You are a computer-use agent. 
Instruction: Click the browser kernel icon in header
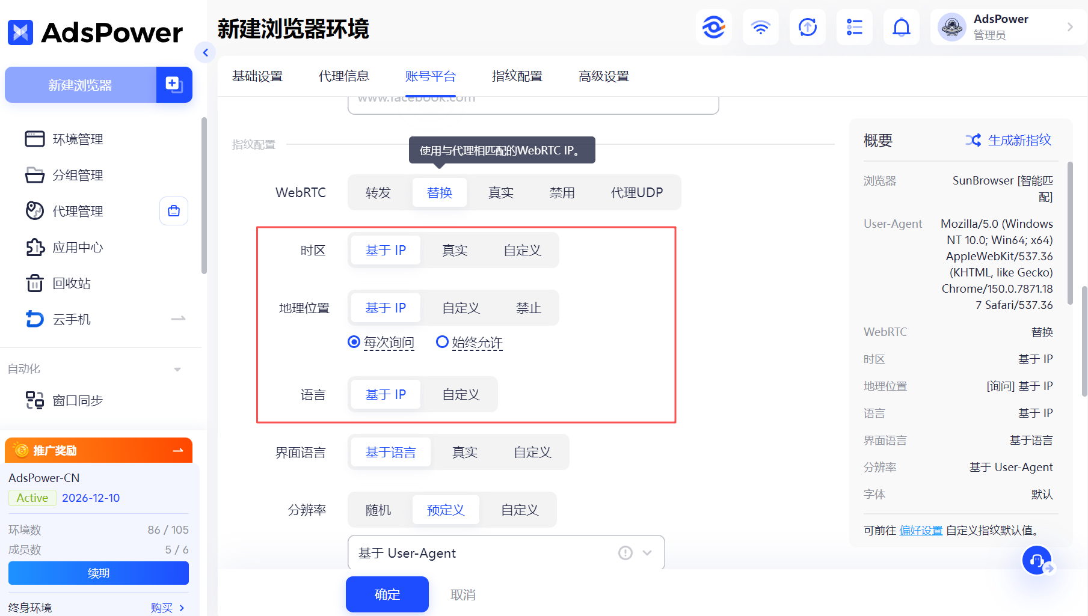[714, 27]
